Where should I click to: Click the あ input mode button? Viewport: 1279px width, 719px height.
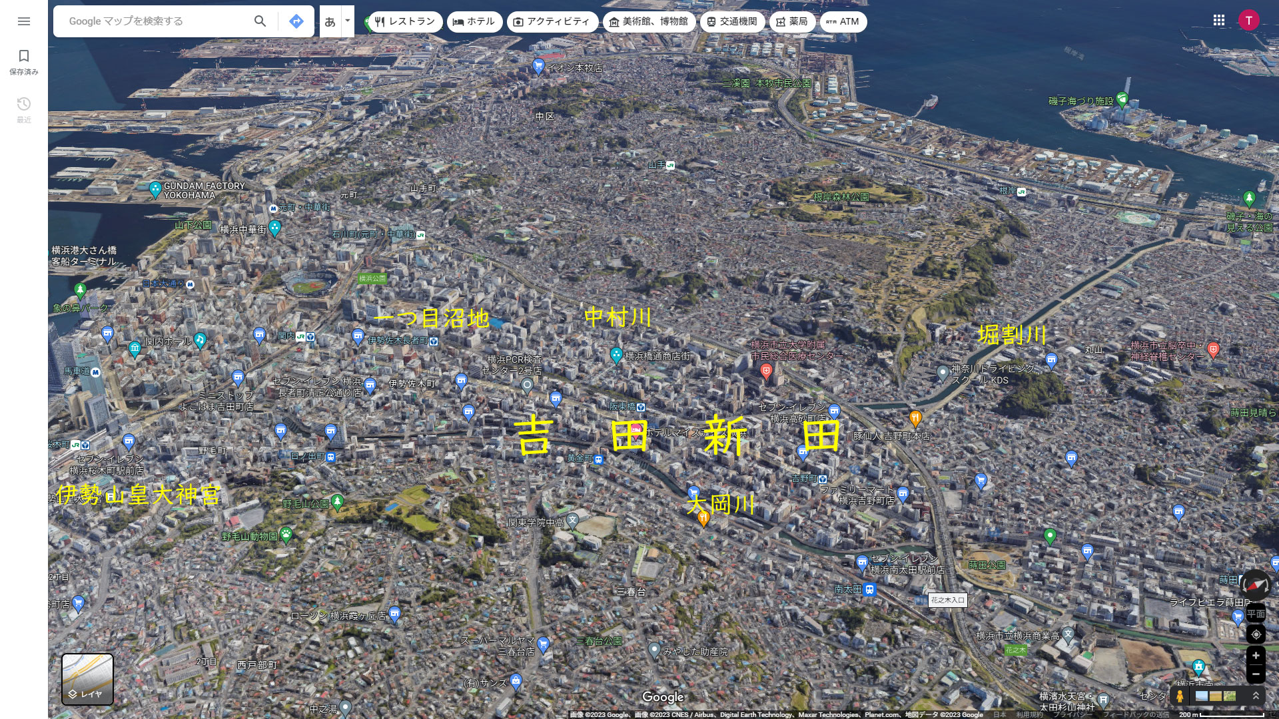330,21
